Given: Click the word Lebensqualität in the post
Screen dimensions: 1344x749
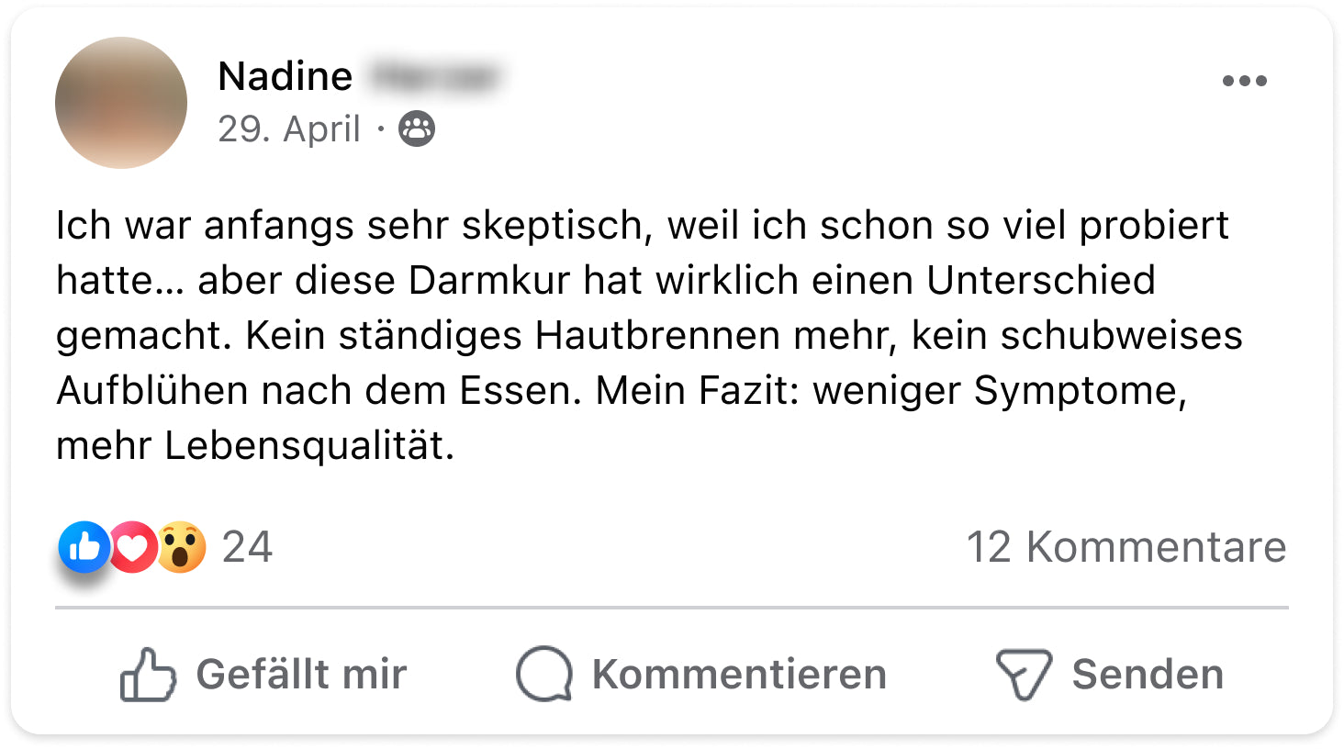Looking at the screenshot, I should click(x=309, y=446).
